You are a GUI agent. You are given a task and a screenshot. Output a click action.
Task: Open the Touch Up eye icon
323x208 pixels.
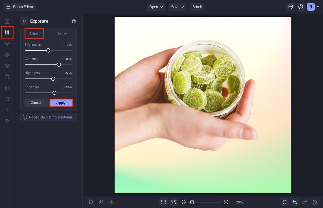7,44
